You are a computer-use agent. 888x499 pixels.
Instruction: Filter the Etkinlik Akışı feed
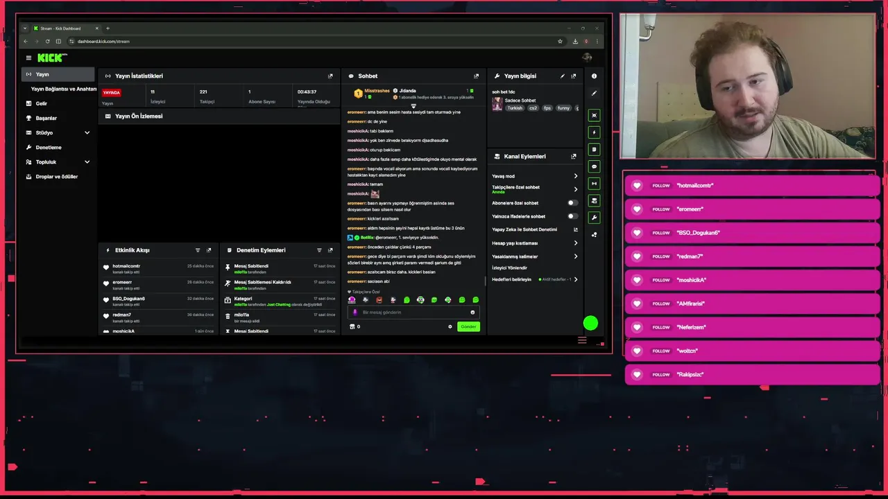point(198,250)
